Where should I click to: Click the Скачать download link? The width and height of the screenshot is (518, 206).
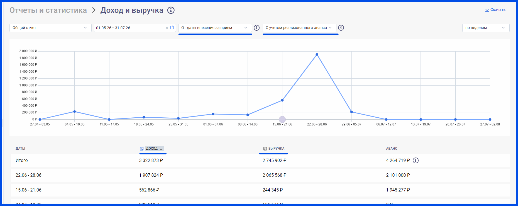tap(495, 10)
